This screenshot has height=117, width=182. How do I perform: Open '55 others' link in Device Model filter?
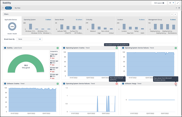tap(79, 20)
